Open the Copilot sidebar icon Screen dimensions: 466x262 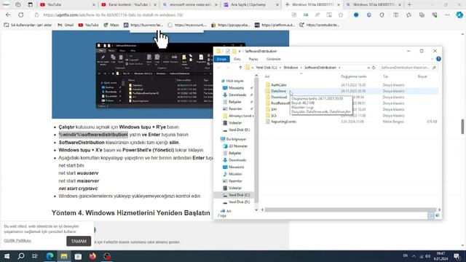coord(459,15)
